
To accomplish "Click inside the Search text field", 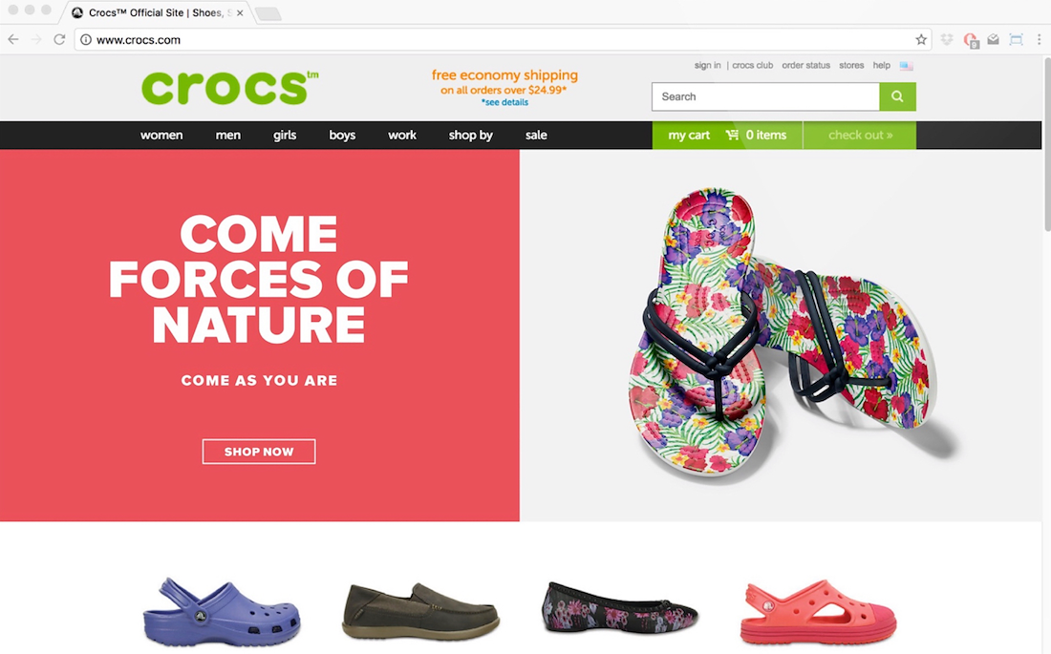I will point(765,96).
